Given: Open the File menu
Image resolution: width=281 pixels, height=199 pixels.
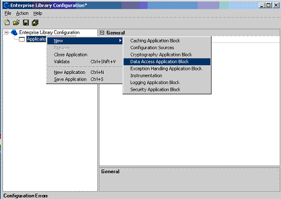Looking at the screenshot, I should pyautogui.click(x=8, y=13).
